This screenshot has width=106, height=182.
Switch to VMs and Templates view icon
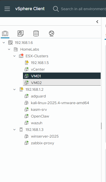(x=21, y=33)
